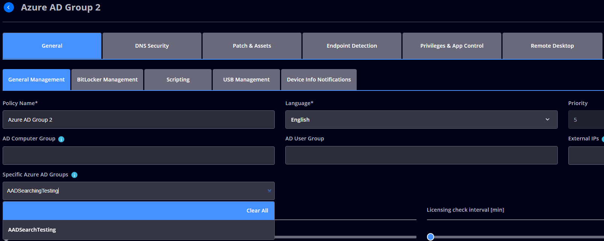Image resolution: width=604 pixels, height=241 pixels.
Task: Click the Policy Name input field
Action: pyautogui.click(x=139, y=120)
